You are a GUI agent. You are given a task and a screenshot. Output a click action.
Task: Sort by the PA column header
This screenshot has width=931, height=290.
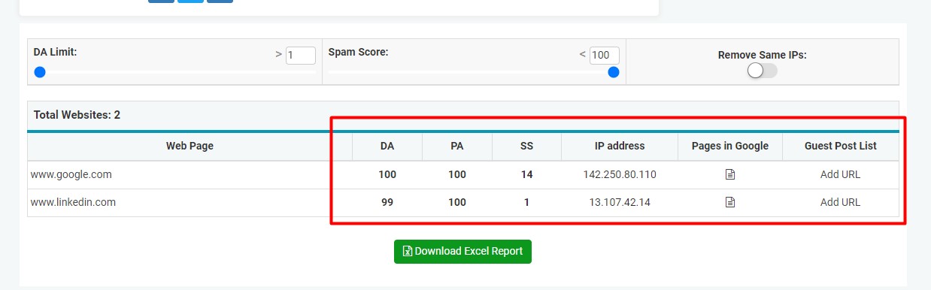[x=456, y=146]
